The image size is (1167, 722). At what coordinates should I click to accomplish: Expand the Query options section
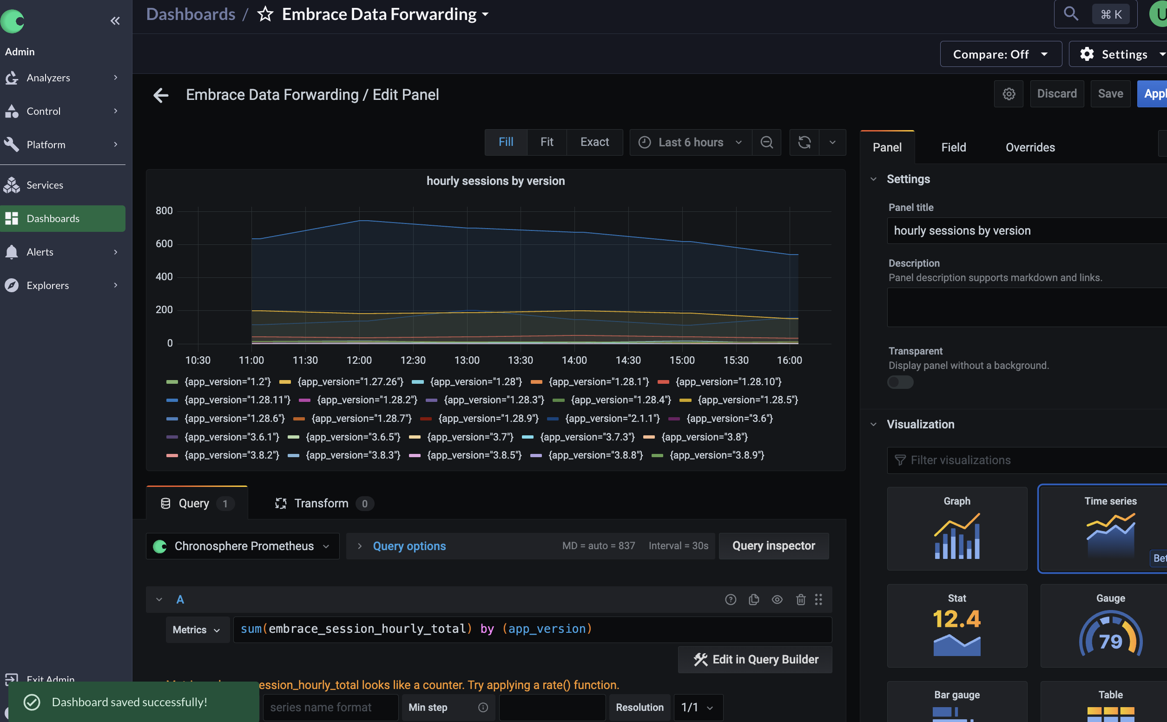point(409,546)
